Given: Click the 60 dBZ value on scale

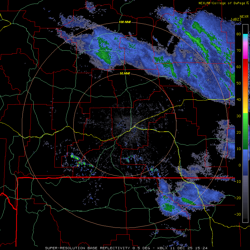Looking at the screenshot, I should tap(239, 67).
